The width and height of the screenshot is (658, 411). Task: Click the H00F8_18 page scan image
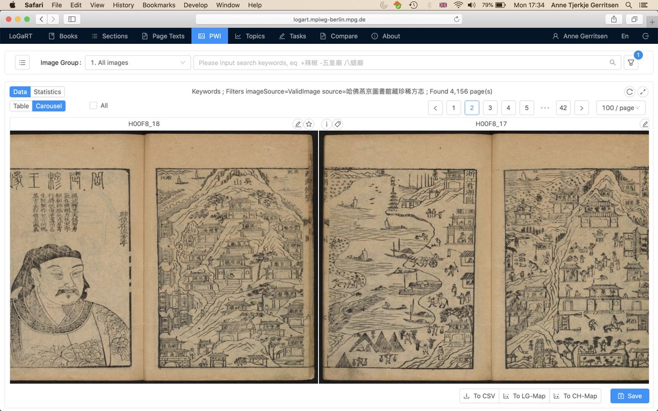click(x=164, y=257)
